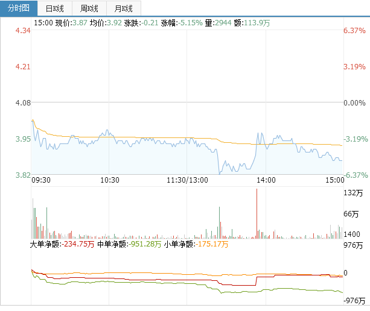Viewport: 370px width, 311px height.
Task: Click the 09:30 time axis label
Action: point(41,180)
